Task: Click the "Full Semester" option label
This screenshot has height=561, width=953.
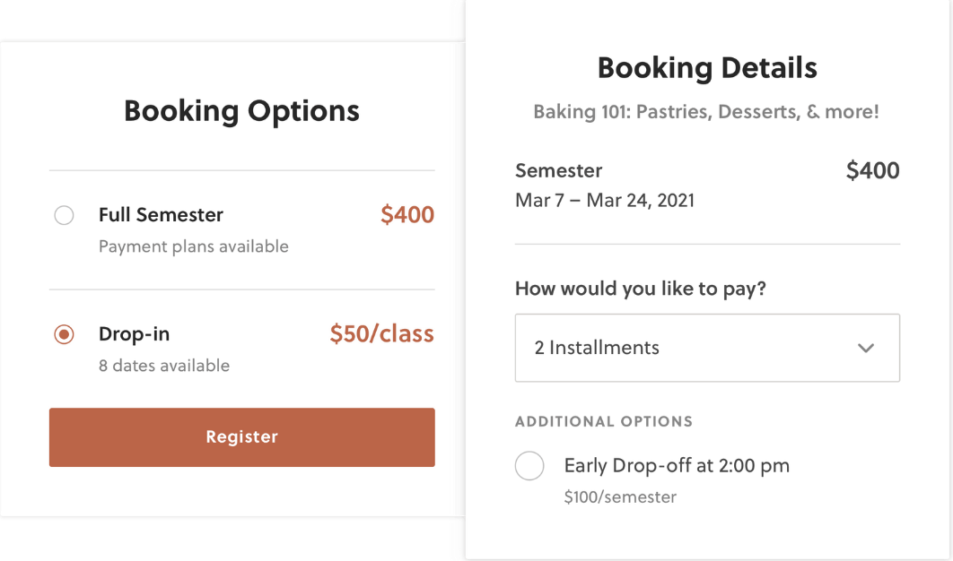Action: (x=161, y=215)
